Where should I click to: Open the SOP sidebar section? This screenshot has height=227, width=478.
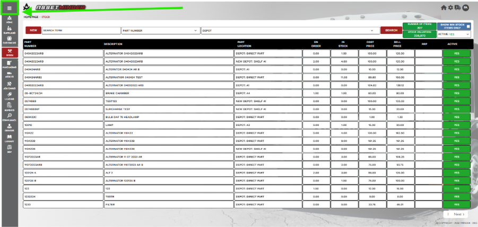[x=9, y=149]
